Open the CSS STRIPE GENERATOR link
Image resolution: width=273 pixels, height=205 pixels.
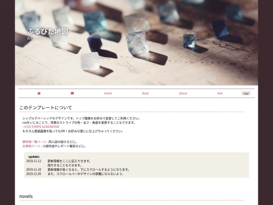click(x=41, y=127)
